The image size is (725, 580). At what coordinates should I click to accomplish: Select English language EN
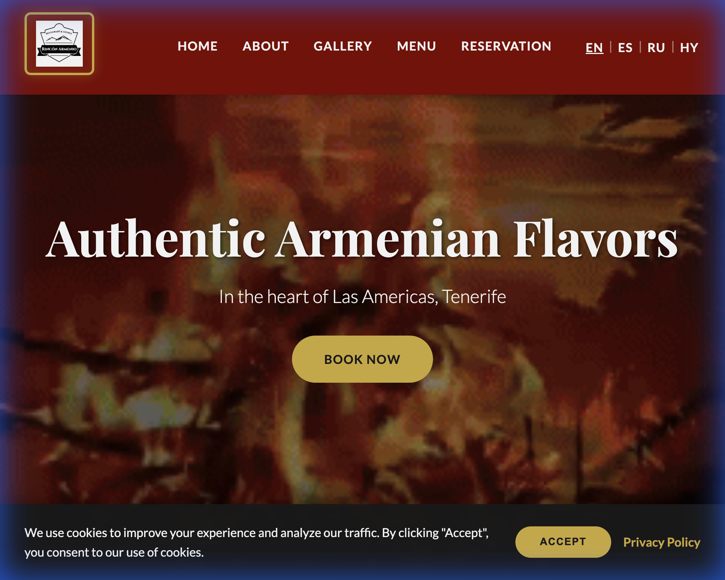tap(594, 48)
